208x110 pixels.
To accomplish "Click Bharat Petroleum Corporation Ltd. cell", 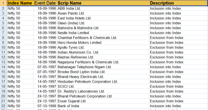I will 103,96.
